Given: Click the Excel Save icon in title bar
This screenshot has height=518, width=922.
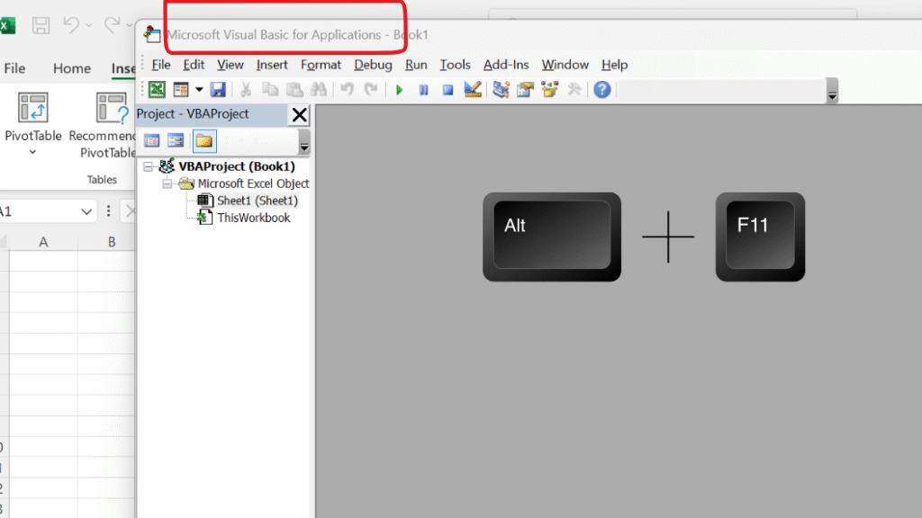Looking at the screenshot, I should (x=41, y=25).
